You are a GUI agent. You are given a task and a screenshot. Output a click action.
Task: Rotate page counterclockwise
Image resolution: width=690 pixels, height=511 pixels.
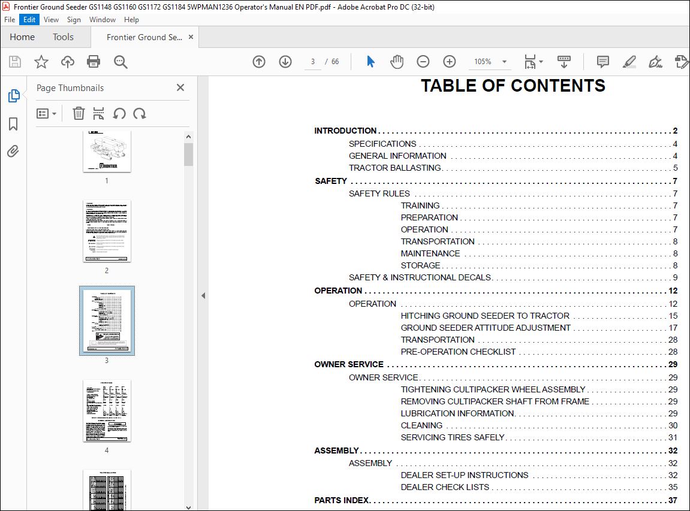(x=119, y=113)
